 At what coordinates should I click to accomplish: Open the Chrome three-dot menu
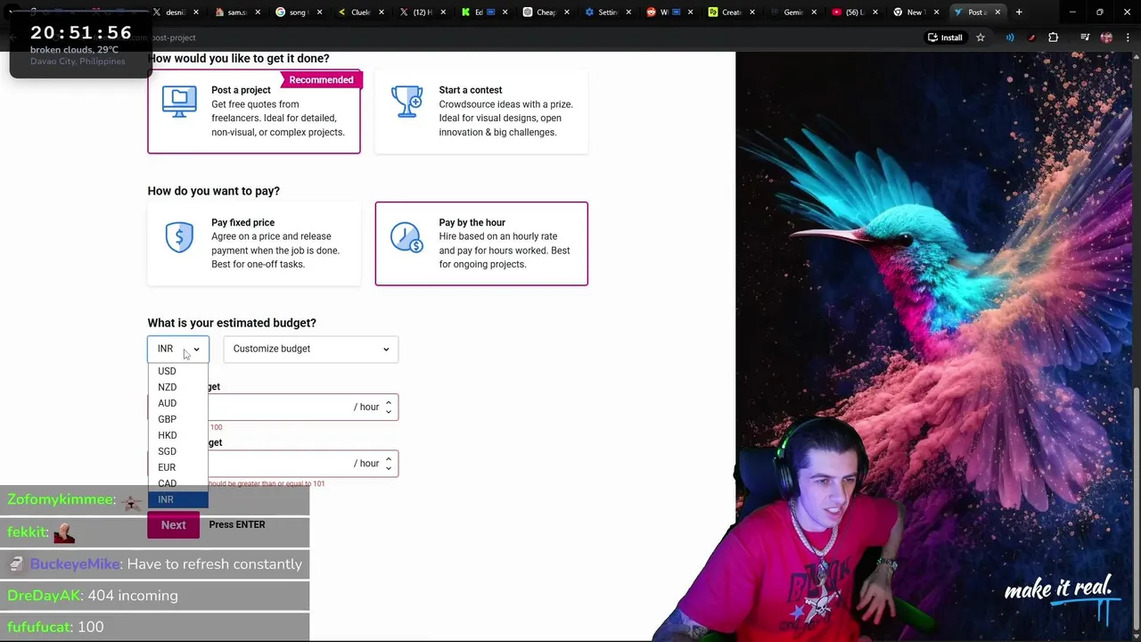click(1128, 37)
